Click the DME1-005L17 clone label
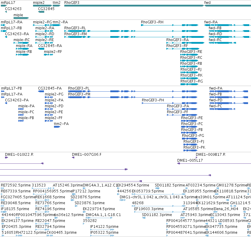This screenshot has height=237, width=251. tap(190, 160)
